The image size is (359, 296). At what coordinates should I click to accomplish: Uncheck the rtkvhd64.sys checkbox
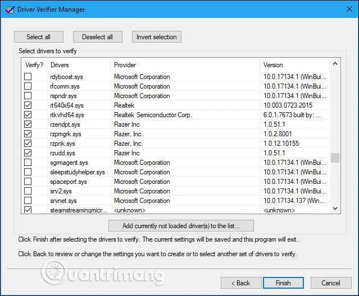pos(28,115)
